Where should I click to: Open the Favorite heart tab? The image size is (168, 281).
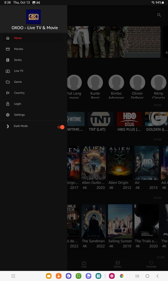click(151, 264)
